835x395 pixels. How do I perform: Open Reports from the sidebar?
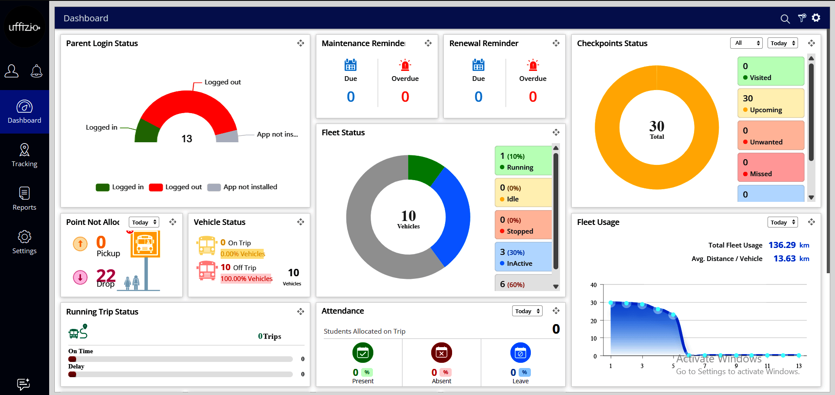[24, 199]
